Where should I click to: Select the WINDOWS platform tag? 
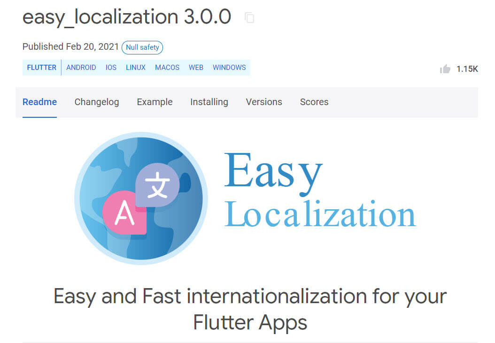coord(229,68)
